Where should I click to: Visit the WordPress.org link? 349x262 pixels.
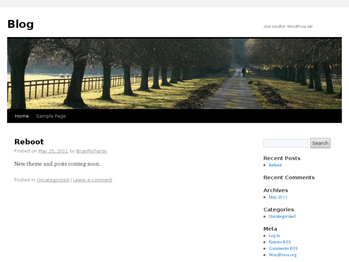point(283,255)
